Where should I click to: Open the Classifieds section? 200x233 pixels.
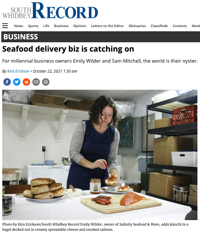pos(159,26)
